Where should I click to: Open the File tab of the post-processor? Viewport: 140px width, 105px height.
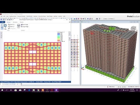(3, 22)
